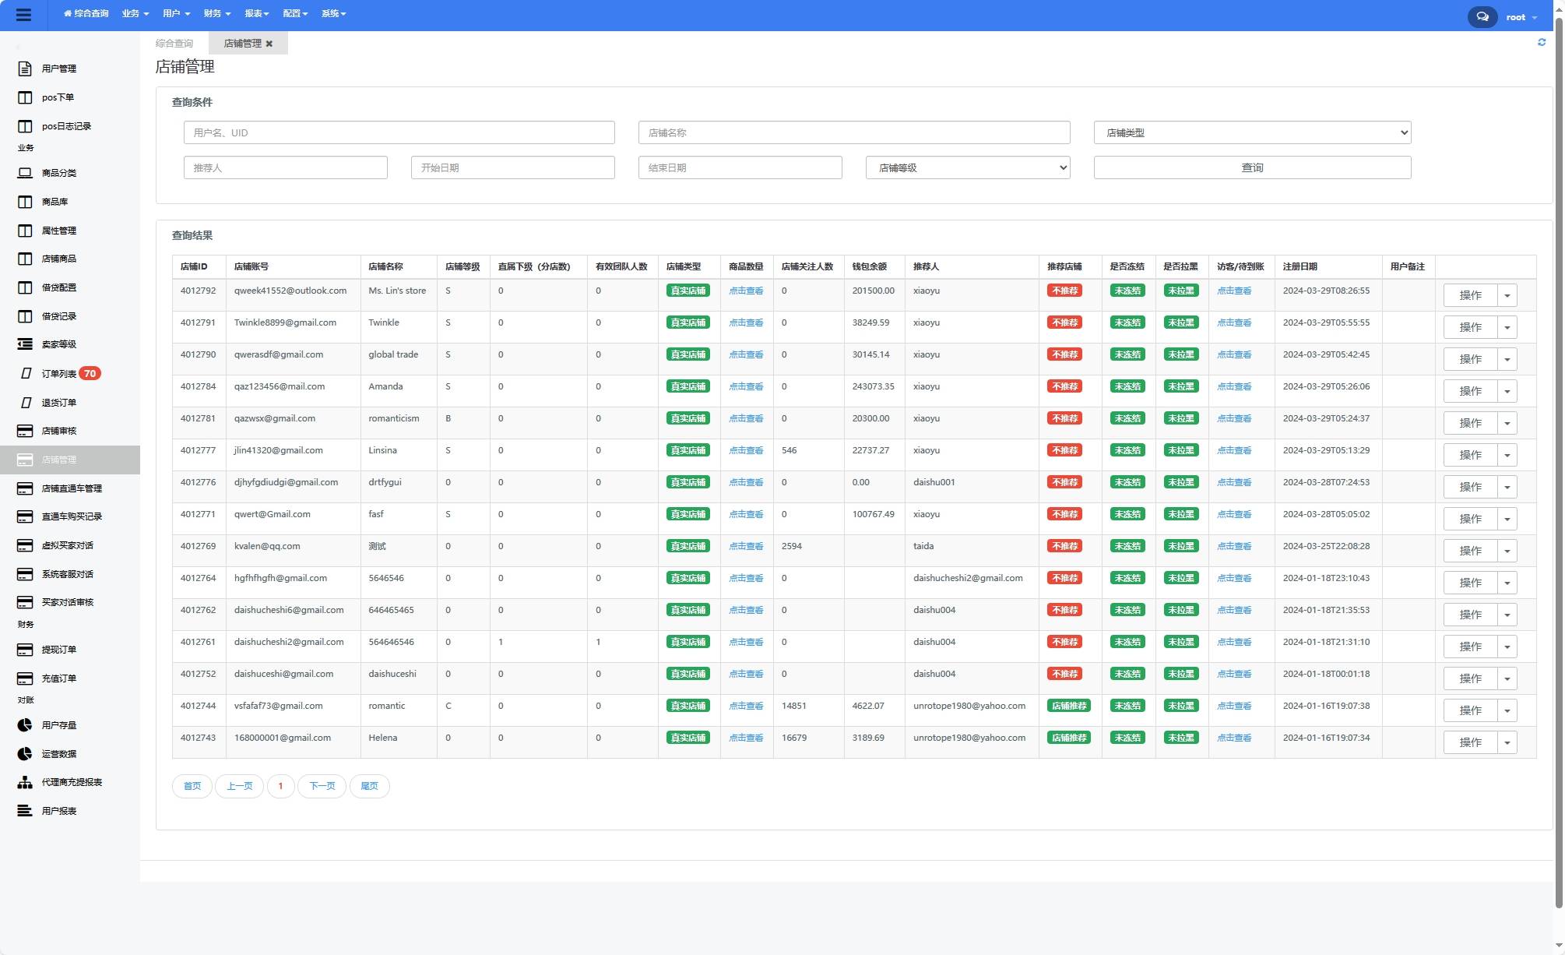Open the 业务 navigation menu
The width and height of the screenshot is (1565, 955).
tap(133, 15)
